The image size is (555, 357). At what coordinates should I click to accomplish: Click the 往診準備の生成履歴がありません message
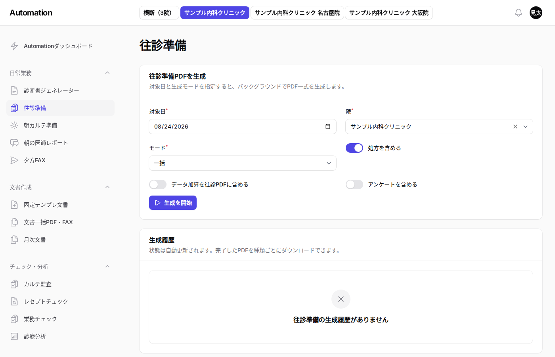click(x=341, y=320)
